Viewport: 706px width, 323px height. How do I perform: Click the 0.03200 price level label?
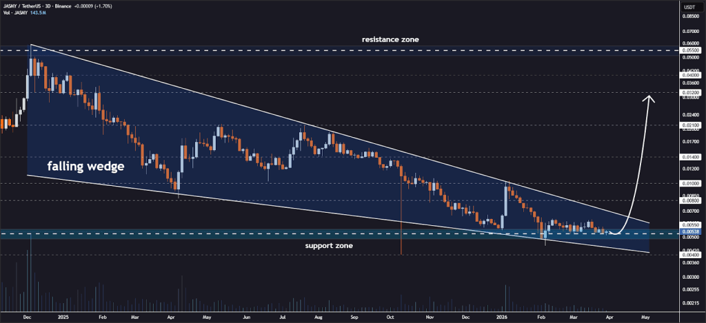tap(689, 93)
